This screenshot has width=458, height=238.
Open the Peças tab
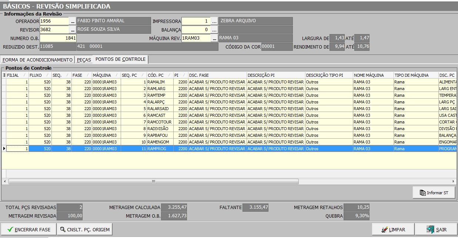[84, 60]
